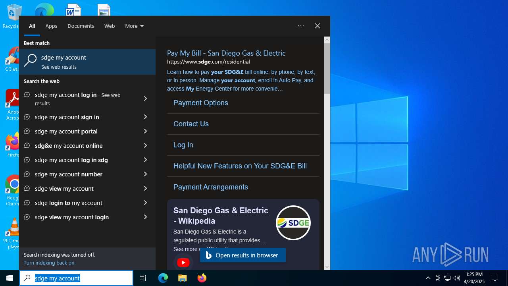Expand 'sdge view my account' suggestion arrow
Viewport: 508px width, 286px height.
click(145, 188)
